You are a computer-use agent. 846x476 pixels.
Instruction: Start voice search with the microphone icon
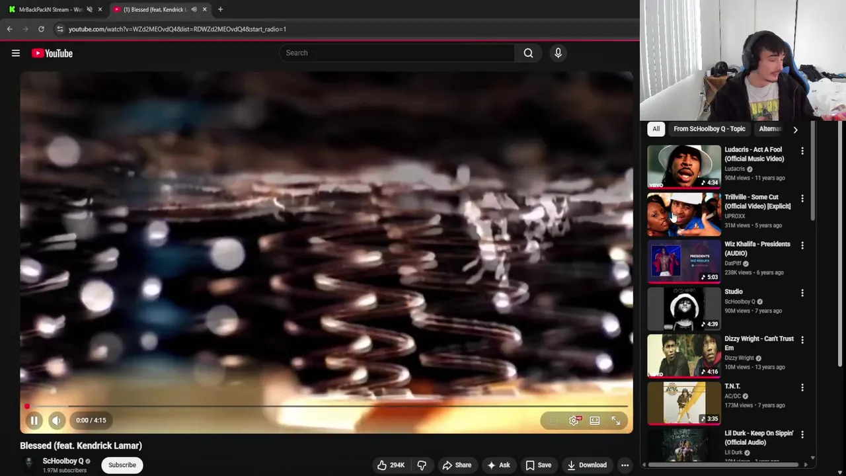pos(558,53)
